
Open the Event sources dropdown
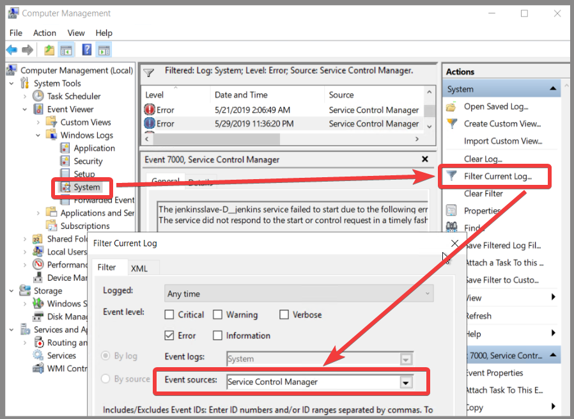pyautogui.click(x=405, y=382)
